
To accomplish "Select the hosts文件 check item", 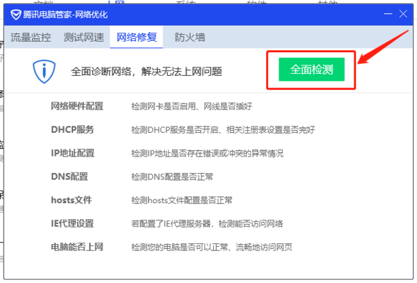I will [72, 200].
